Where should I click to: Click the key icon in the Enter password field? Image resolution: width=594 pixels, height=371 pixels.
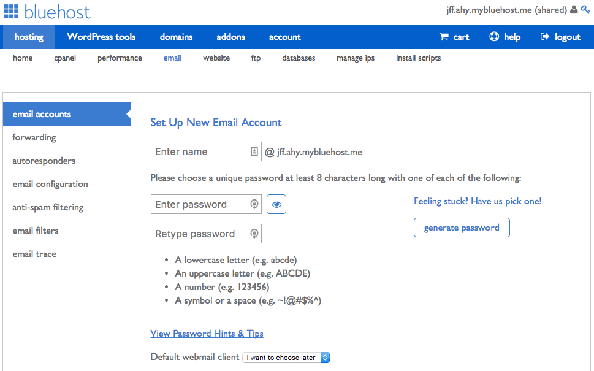(254, 204)
